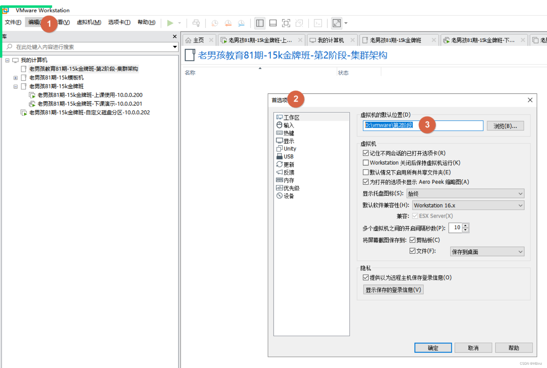Screen dimensions: 547x368
Task: Select the 自定义磁盘分区-10.0.0.202 virtual machine
Action: coord(89,112)
